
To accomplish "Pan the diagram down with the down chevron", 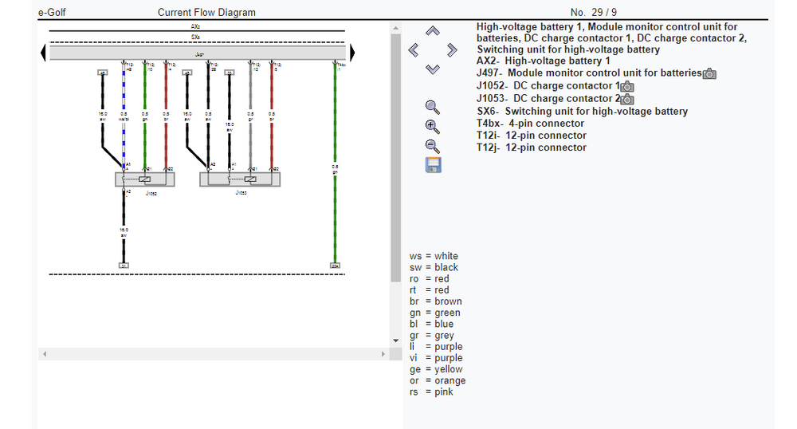I will pyautogui.click(x=432, y=69).
